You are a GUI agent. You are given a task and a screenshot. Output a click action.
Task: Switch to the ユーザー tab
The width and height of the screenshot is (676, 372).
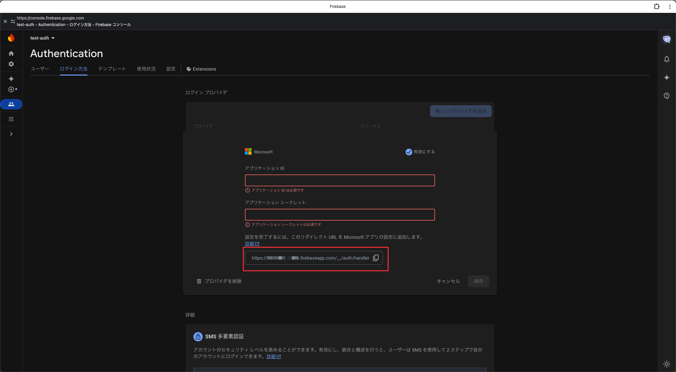coord(40,69)
